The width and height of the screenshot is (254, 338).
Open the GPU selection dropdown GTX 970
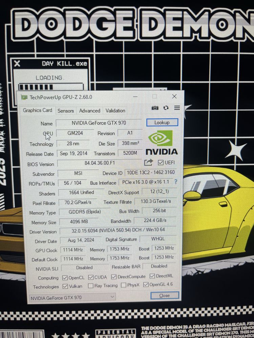72,298
